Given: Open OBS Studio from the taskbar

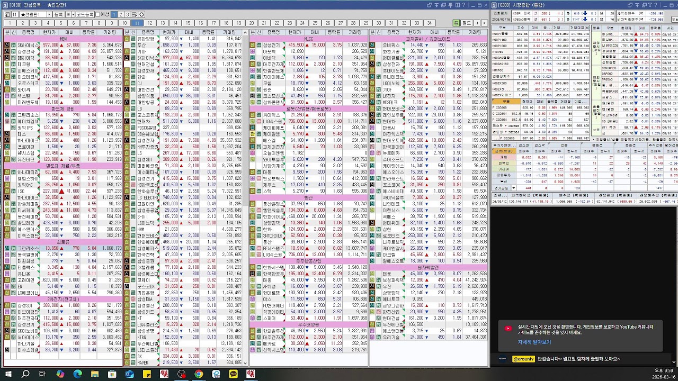Looking at the screenshot, I should [x=182, y=374].
